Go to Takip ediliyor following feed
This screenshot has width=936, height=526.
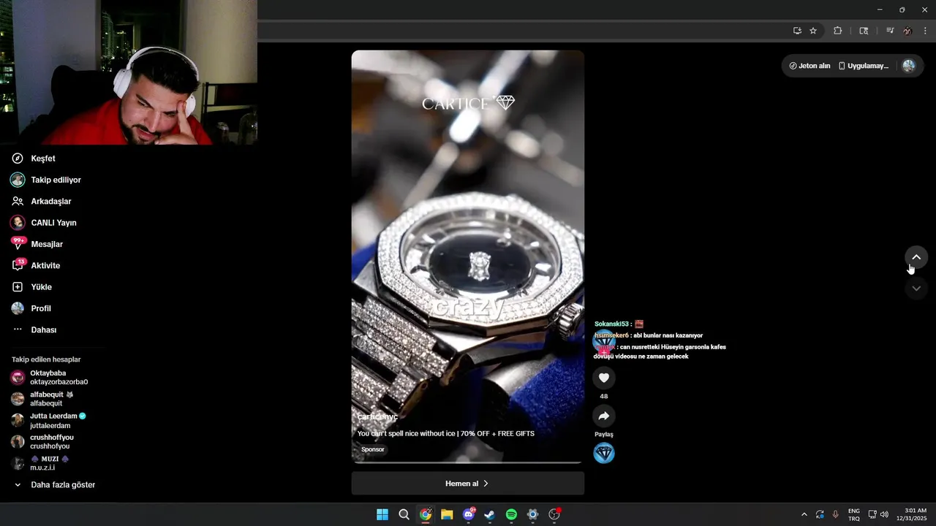pos(45,180)
